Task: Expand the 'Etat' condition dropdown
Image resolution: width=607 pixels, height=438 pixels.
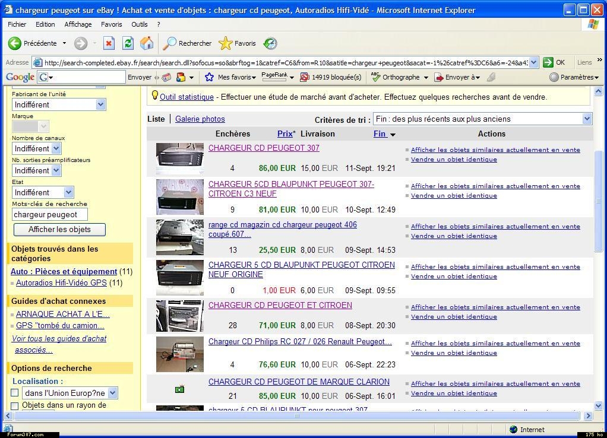Action: [x=43, y=192]
